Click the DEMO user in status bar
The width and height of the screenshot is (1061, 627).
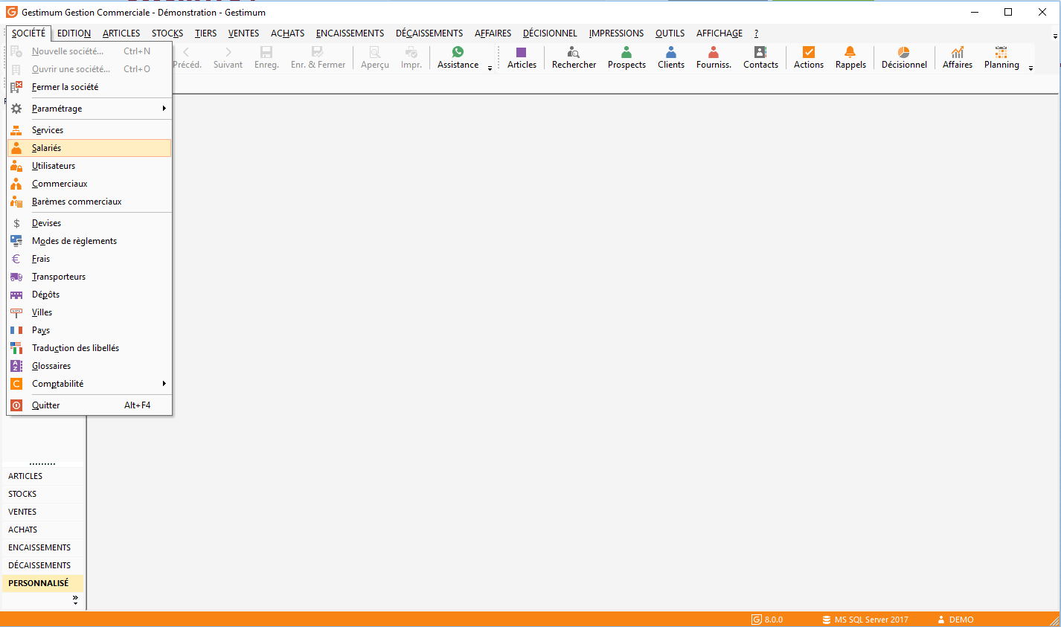(955, 620)
